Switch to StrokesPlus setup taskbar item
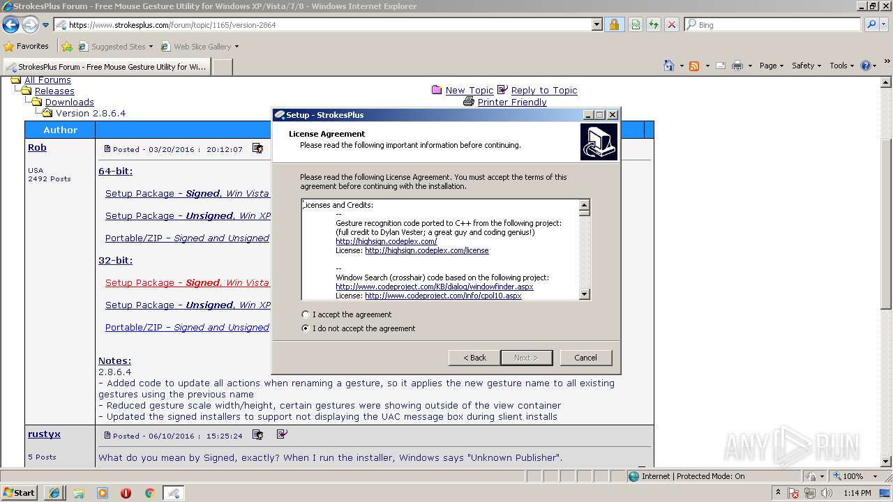Screen dimensions: 893x502 point(174,493)
